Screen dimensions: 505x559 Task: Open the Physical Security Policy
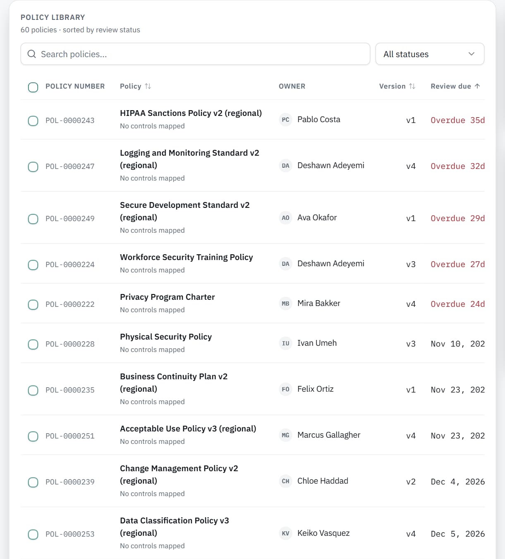coord(166,337)
